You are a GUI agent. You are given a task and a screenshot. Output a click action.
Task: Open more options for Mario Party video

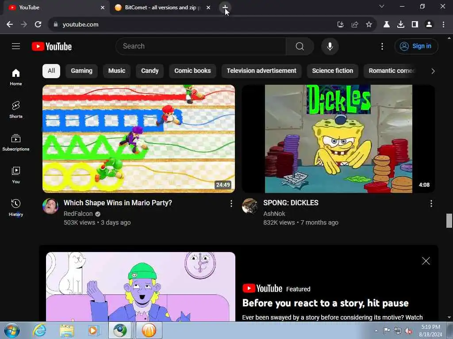click(231, 204)
